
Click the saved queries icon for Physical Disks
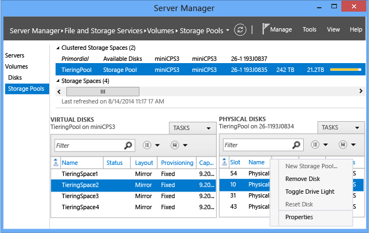click(344, 146)
